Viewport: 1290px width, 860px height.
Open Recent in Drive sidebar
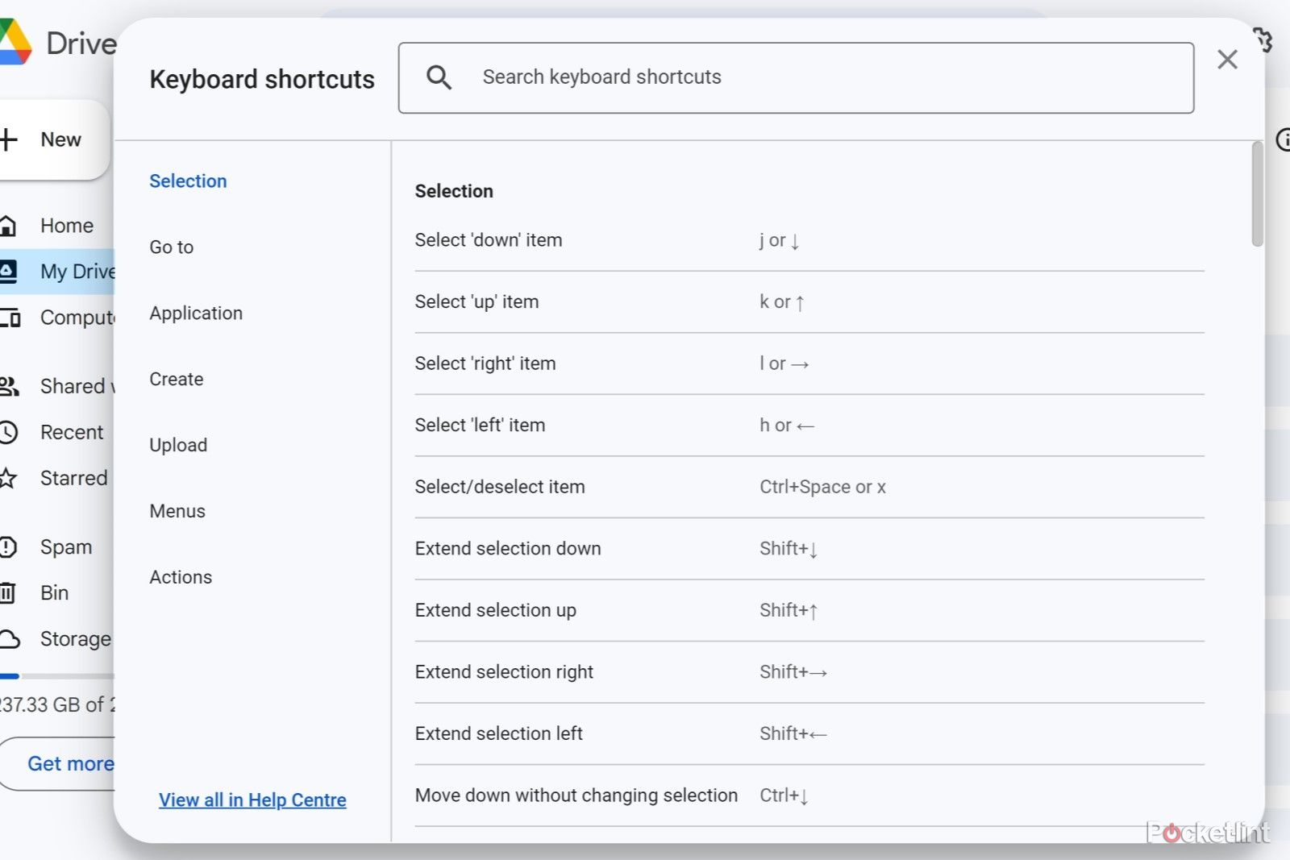72,432
